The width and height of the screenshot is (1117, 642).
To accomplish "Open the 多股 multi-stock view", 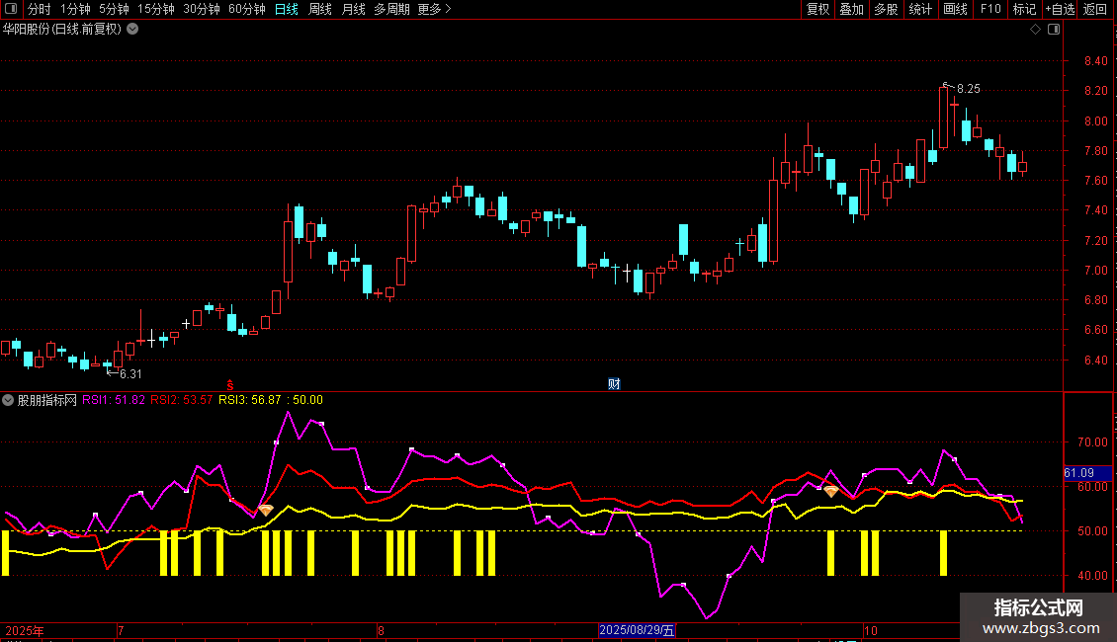I will pos(887,9).
